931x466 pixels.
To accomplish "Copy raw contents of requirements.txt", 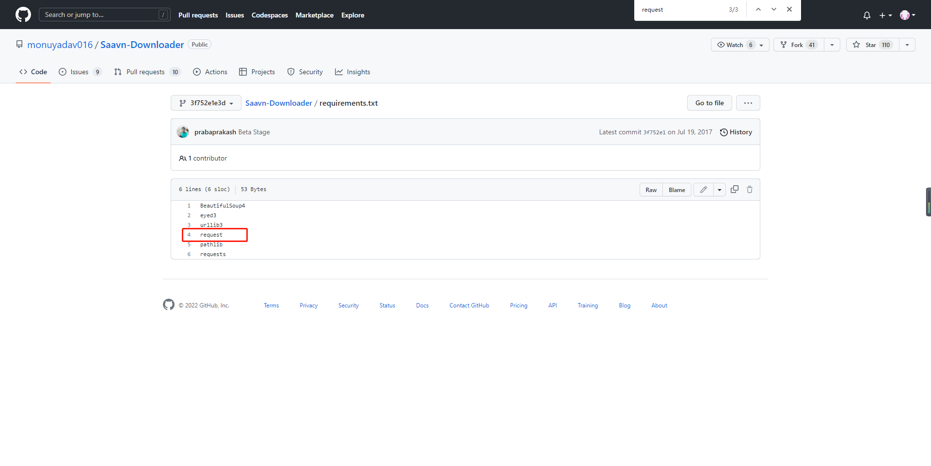I will pos(734,189).
